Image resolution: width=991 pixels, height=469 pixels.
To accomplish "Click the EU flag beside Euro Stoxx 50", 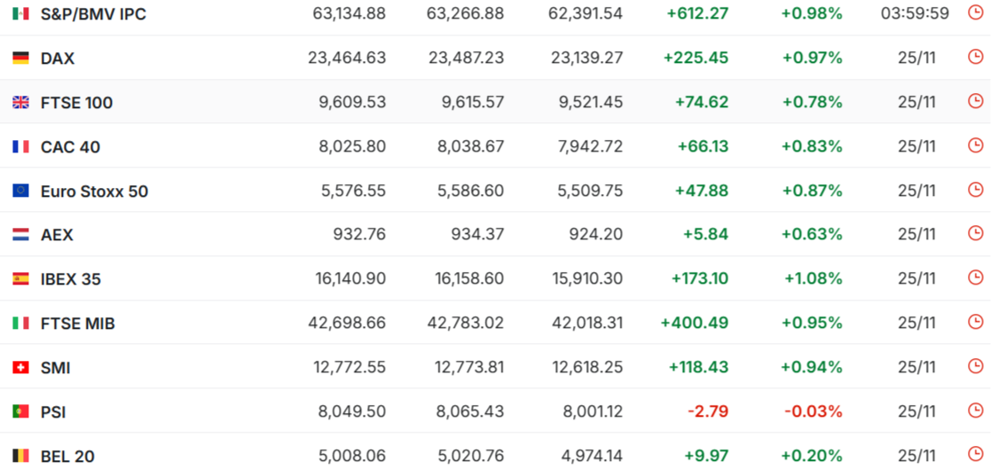I will click(x=20, y=191).
